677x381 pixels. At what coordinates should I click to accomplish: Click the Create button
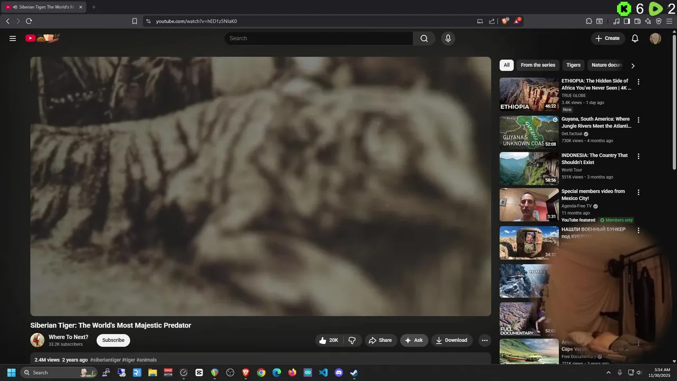tap(608, 38)
